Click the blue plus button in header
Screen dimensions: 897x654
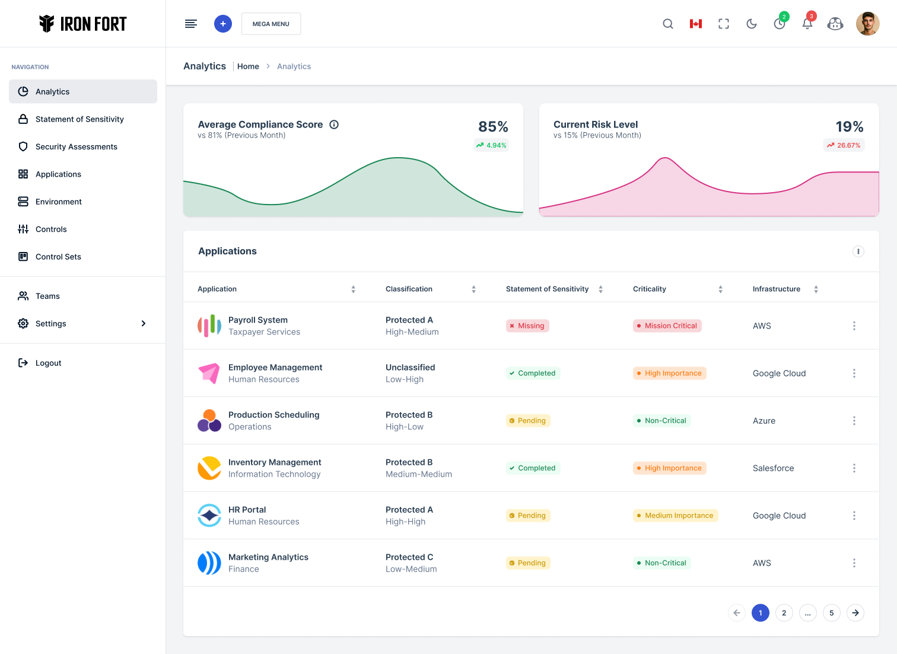(223, 24)
